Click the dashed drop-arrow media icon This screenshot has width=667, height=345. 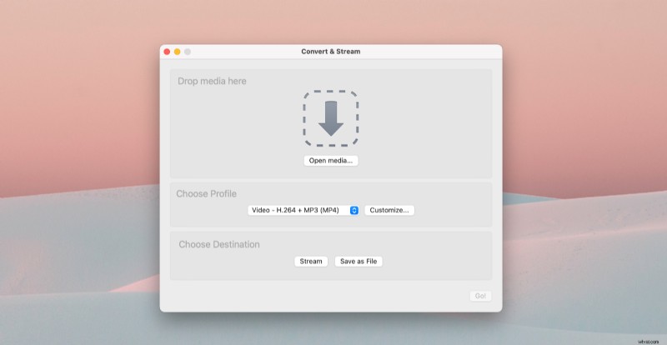331,118
